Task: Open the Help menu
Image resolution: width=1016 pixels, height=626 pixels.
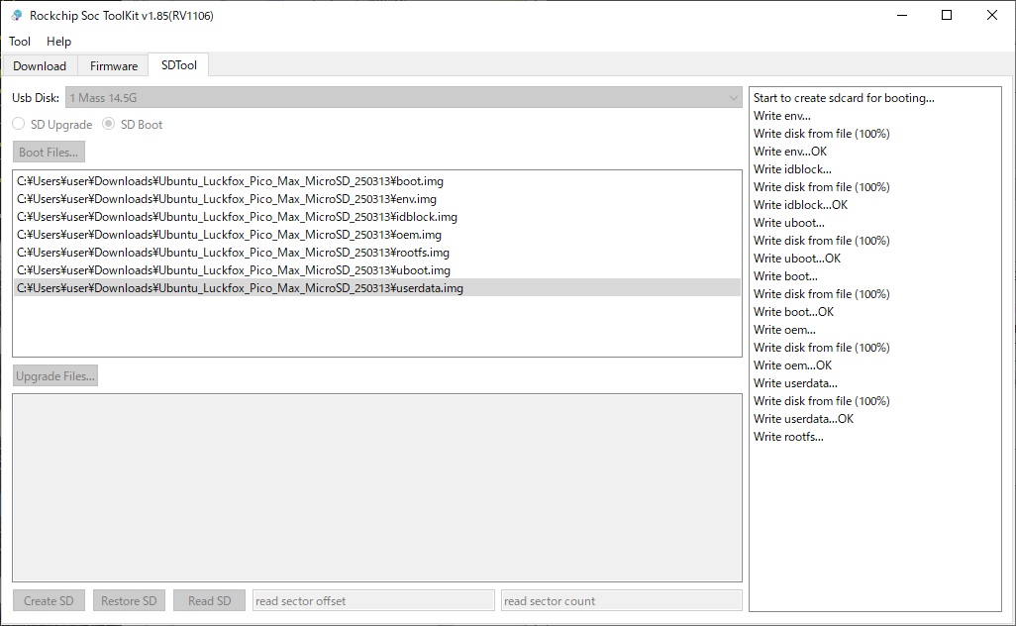Action: [x=59, y=42]
